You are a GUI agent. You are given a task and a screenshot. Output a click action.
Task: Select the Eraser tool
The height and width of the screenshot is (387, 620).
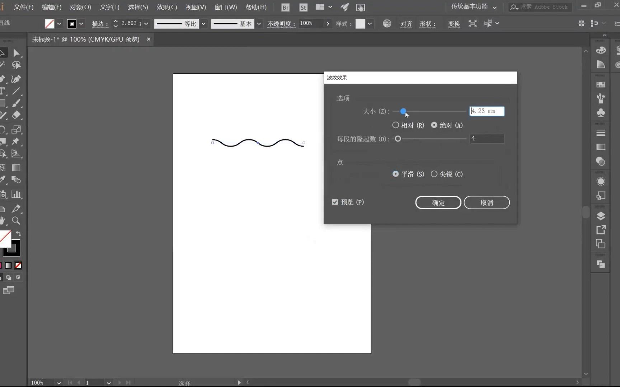coord(16,115)
